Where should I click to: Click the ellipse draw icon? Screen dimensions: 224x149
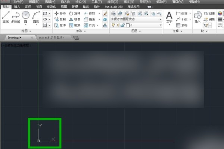(x=45, y=19)
